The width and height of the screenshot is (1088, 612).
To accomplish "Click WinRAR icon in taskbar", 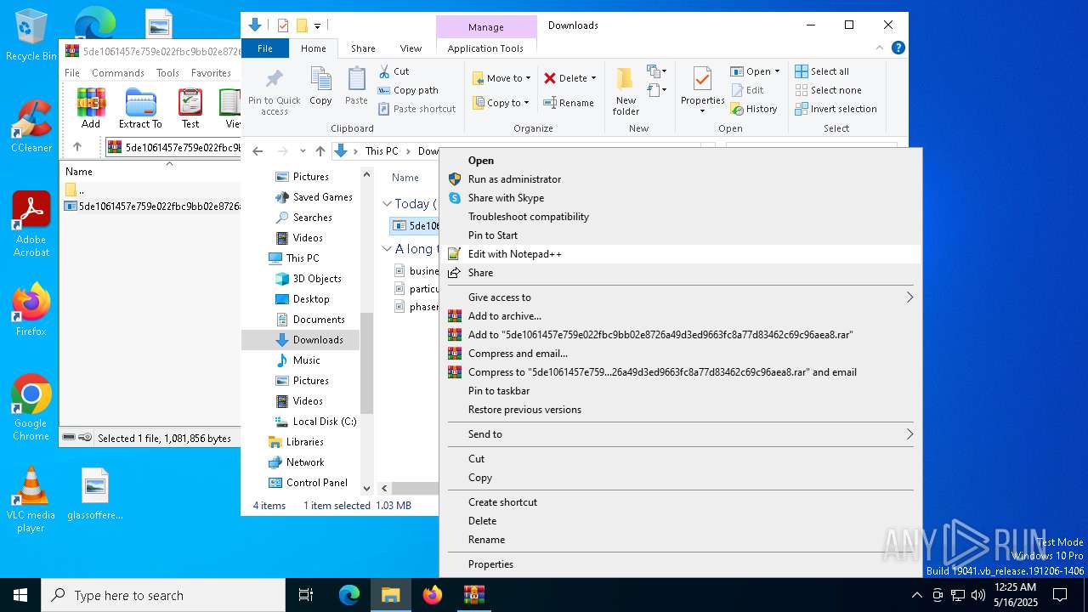I will pyautogui.click(x=473, y=595).
